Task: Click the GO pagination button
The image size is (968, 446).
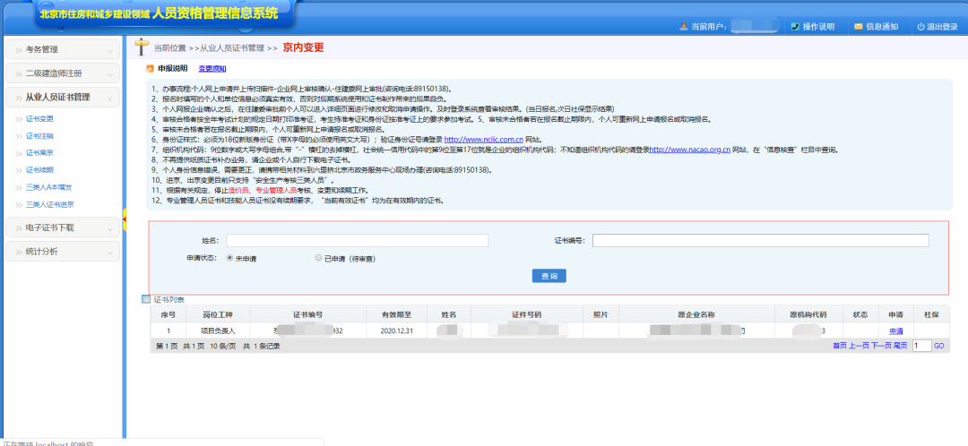Action: tap(939, 346)
